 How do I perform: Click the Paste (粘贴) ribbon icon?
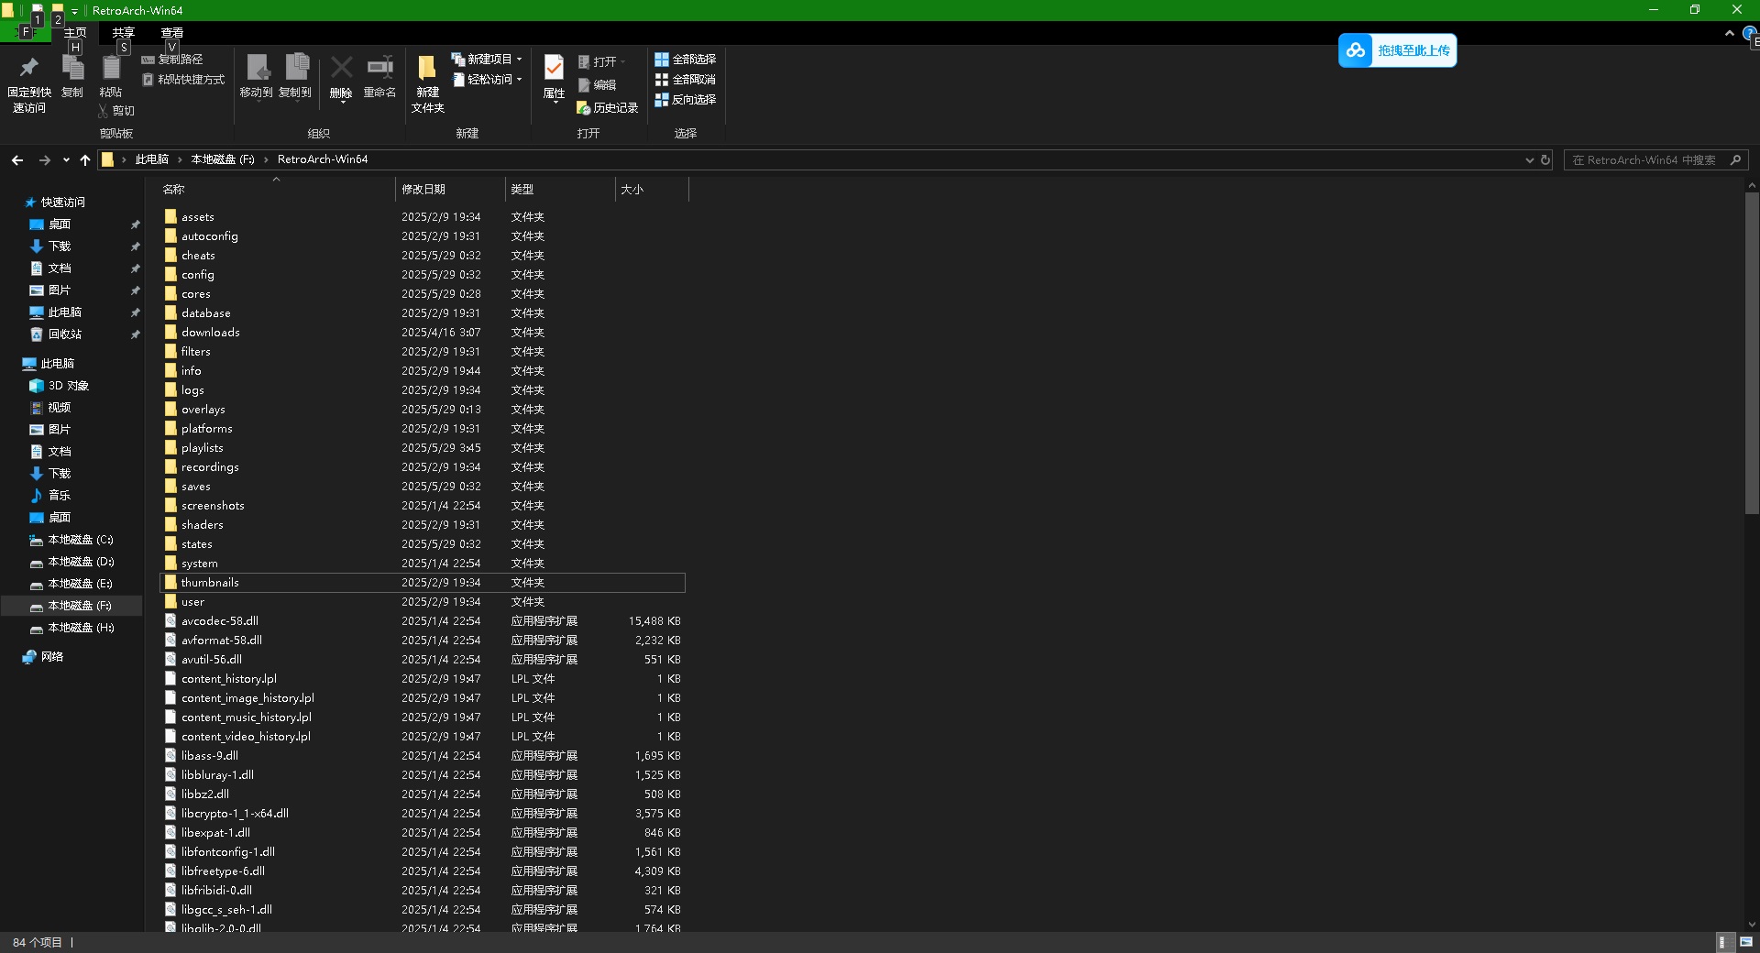pyautogui.click(x=111, y=67)
